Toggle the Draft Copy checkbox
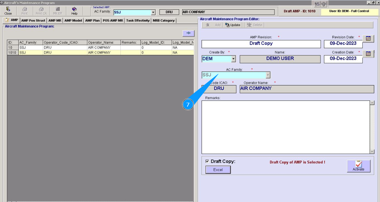380x202 pixels. click(207, 161)
